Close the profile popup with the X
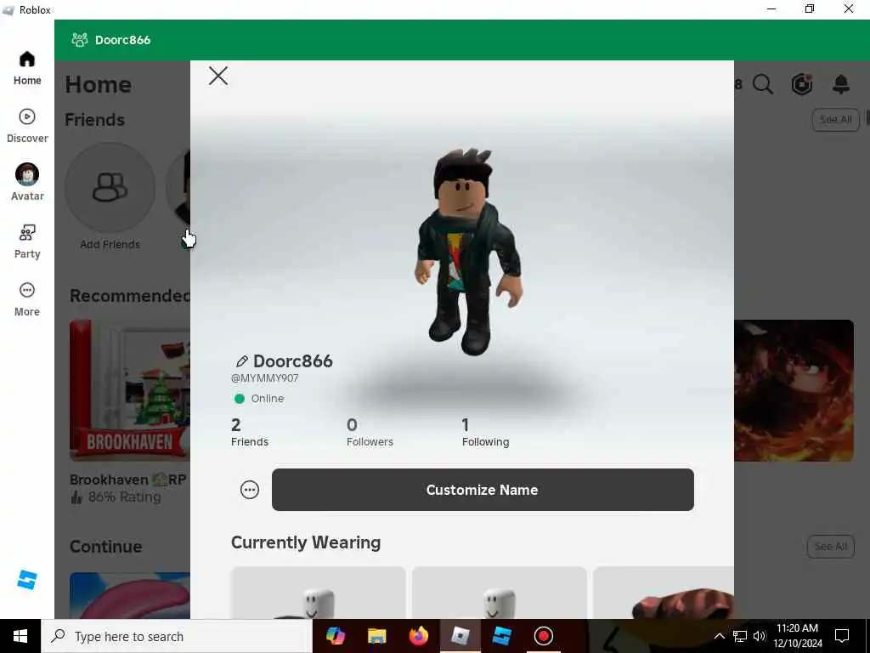The image size is (870, 653). point(218,76)
